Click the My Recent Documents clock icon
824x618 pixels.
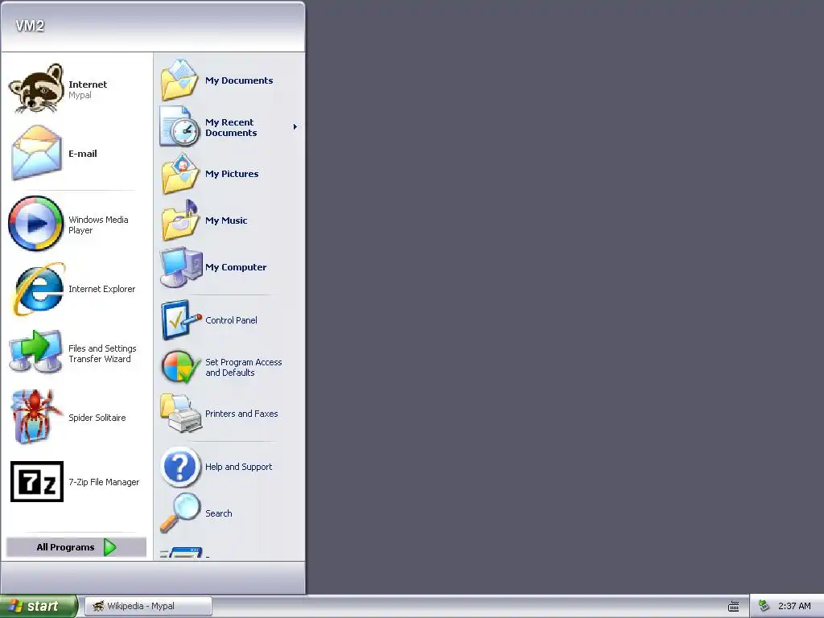click(179, 126)
